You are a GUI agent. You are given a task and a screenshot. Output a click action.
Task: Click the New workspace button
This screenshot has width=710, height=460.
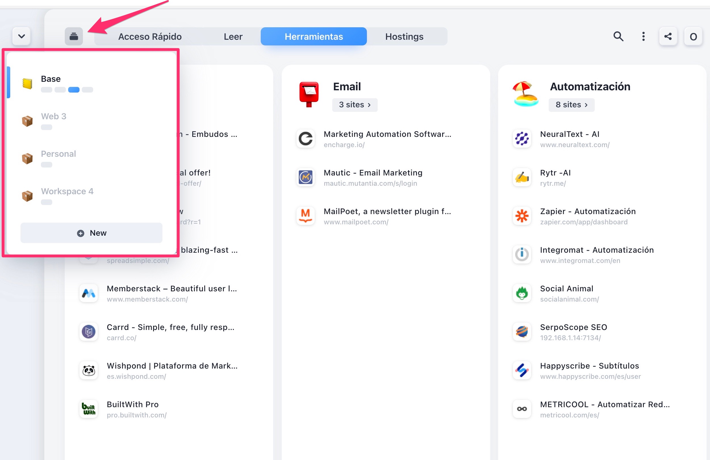[91, 233]
